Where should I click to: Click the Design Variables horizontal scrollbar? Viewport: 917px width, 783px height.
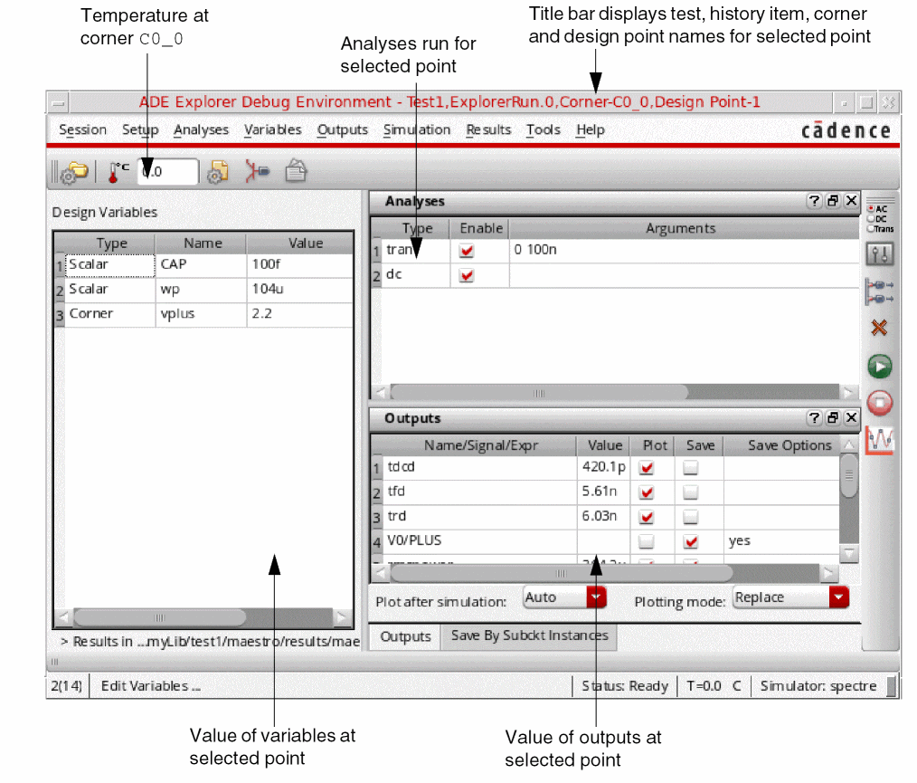(x=203, y=616)
